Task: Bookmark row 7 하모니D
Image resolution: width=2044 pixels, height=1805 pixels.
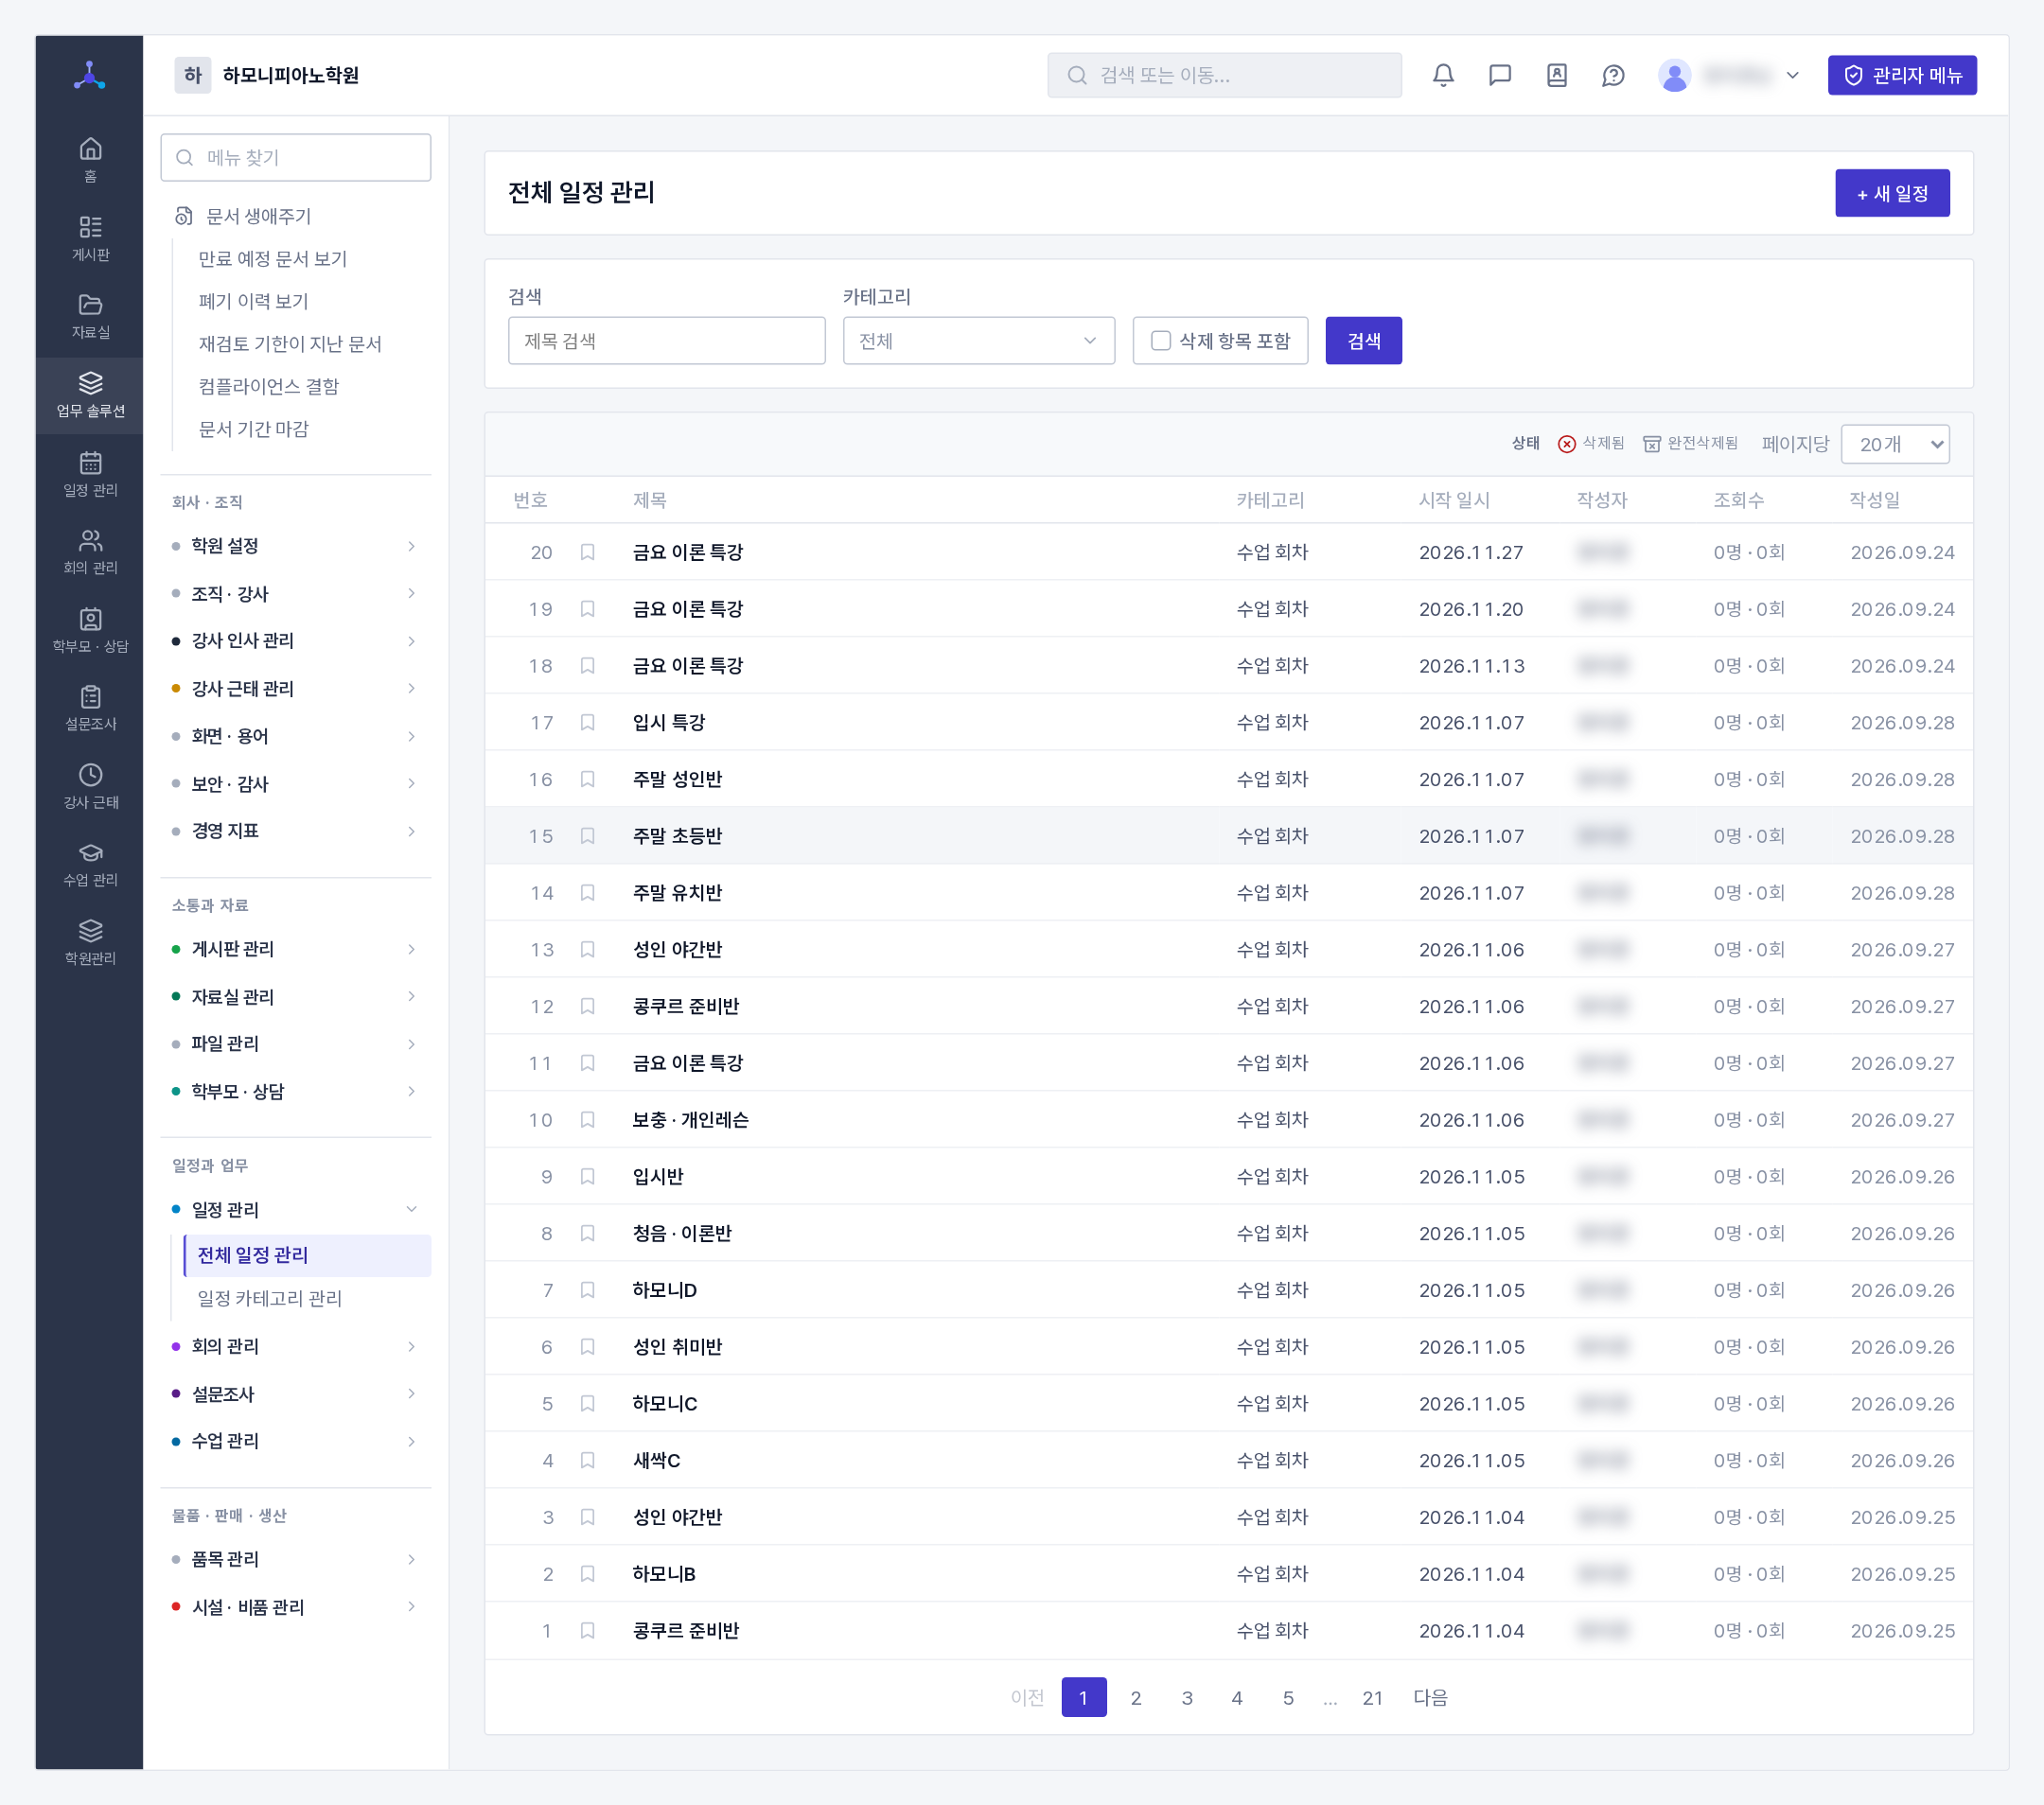Action: tap(588, 1289)
